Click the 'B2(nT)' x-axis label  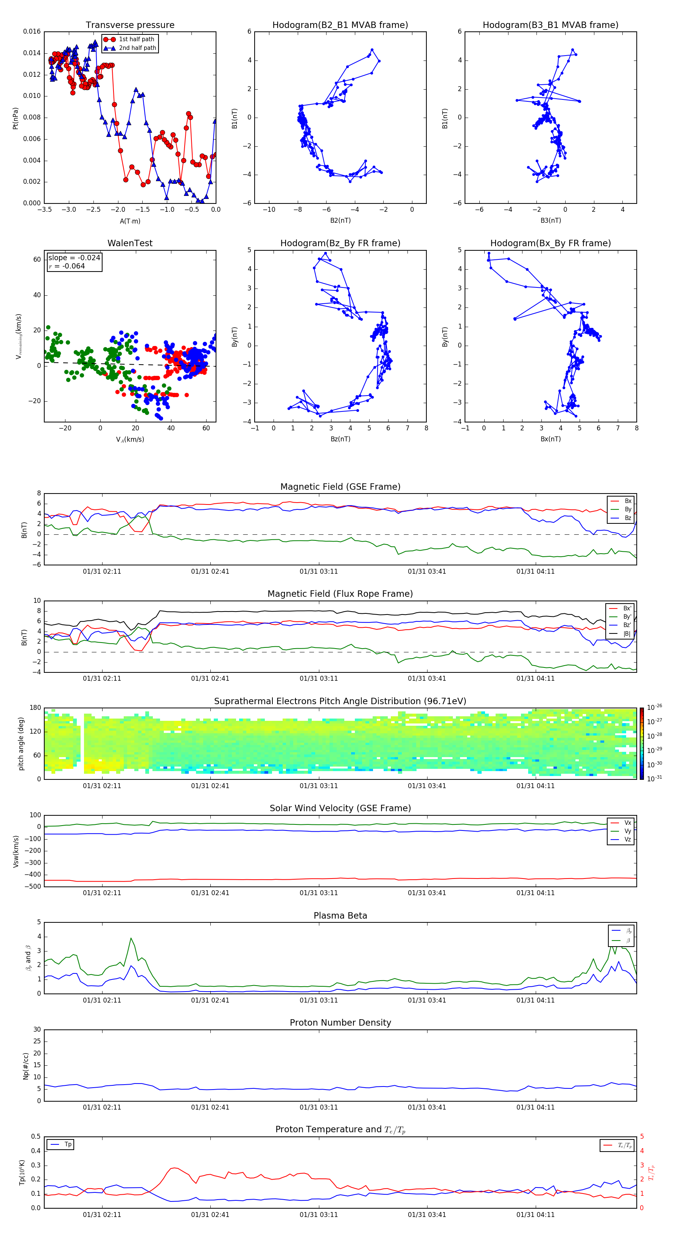point(340,220)
